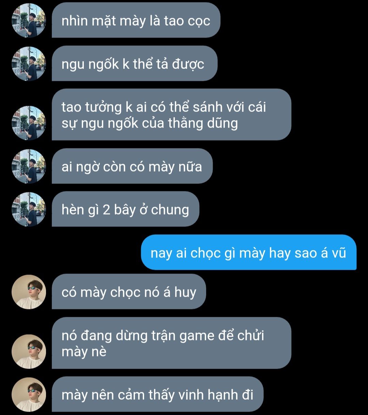Image resolution: width=368 pixels, height=415 pixels.
Task: Open sunglasses avatar beside "nó đang dừng trận game"
Action: (x=29, y=351)
